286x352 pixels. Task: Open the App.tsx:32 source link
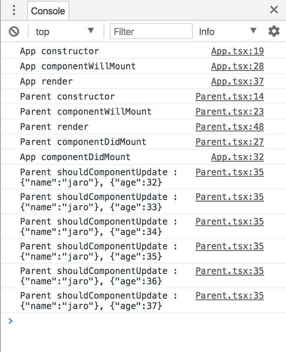(237, 157)
